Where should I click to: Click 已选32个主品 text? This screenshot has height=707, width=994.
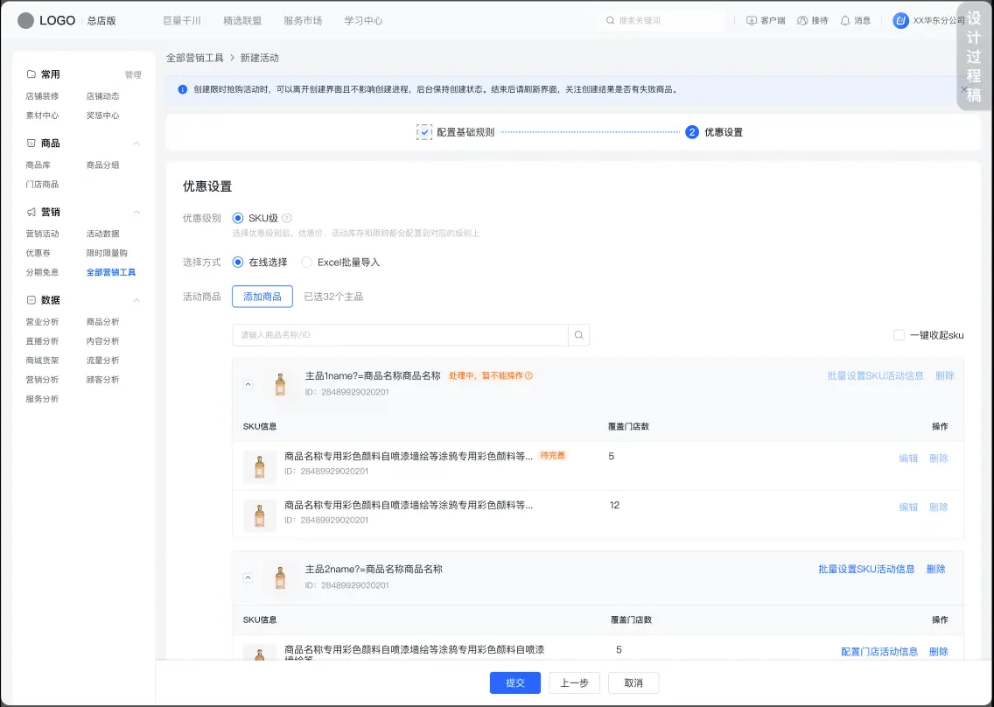click(x=333, y=296)
